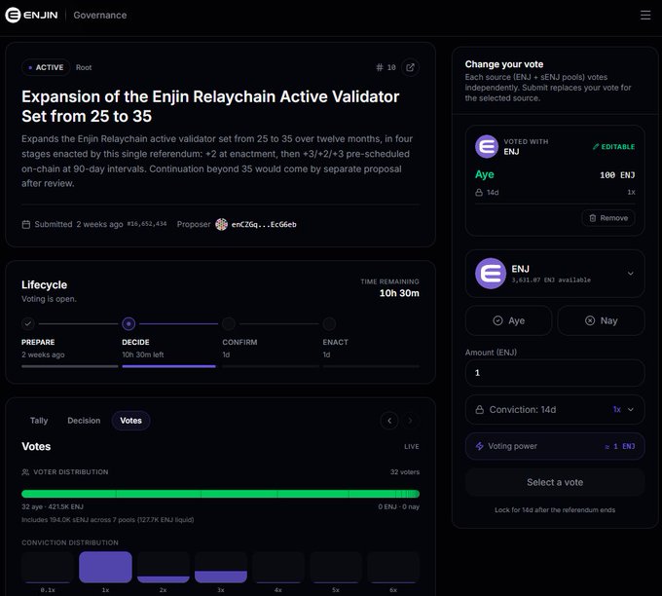Click the 6x conviction distribution column
The height and width of the screenshot is (596, 662).
click(393, 567)
